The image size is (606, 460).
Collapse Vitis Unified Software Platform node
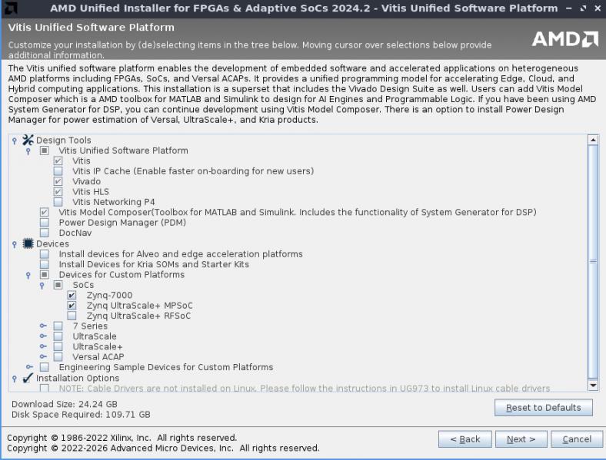point(28,151)
